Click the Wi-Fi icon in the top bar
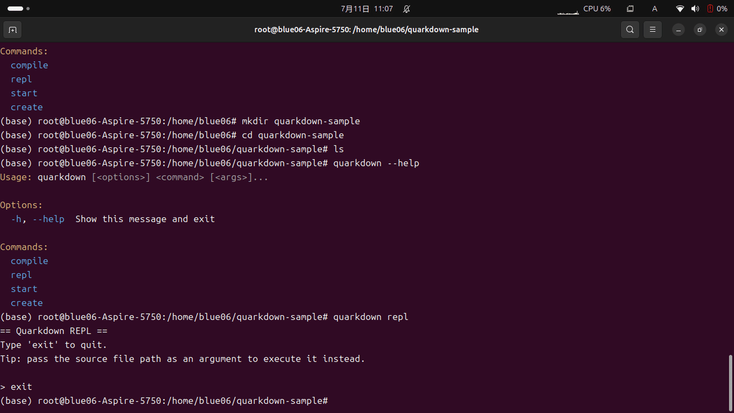Screen dimensions: 734x413 680,9
